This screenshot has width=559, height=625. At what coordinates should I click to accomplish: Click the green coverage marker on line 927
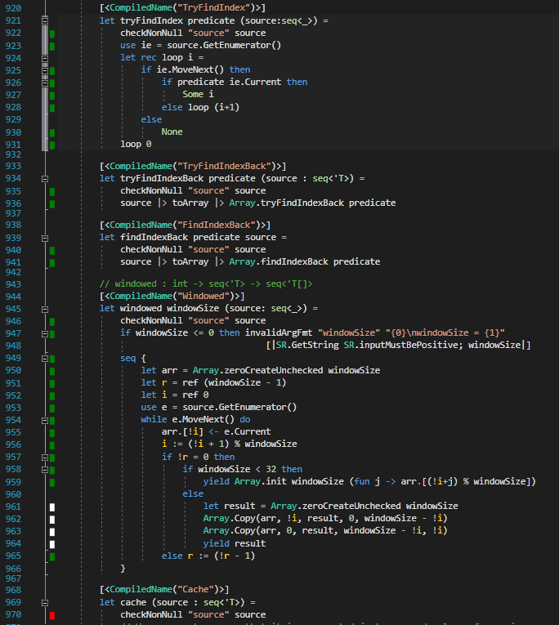click(x=52, y=96)
